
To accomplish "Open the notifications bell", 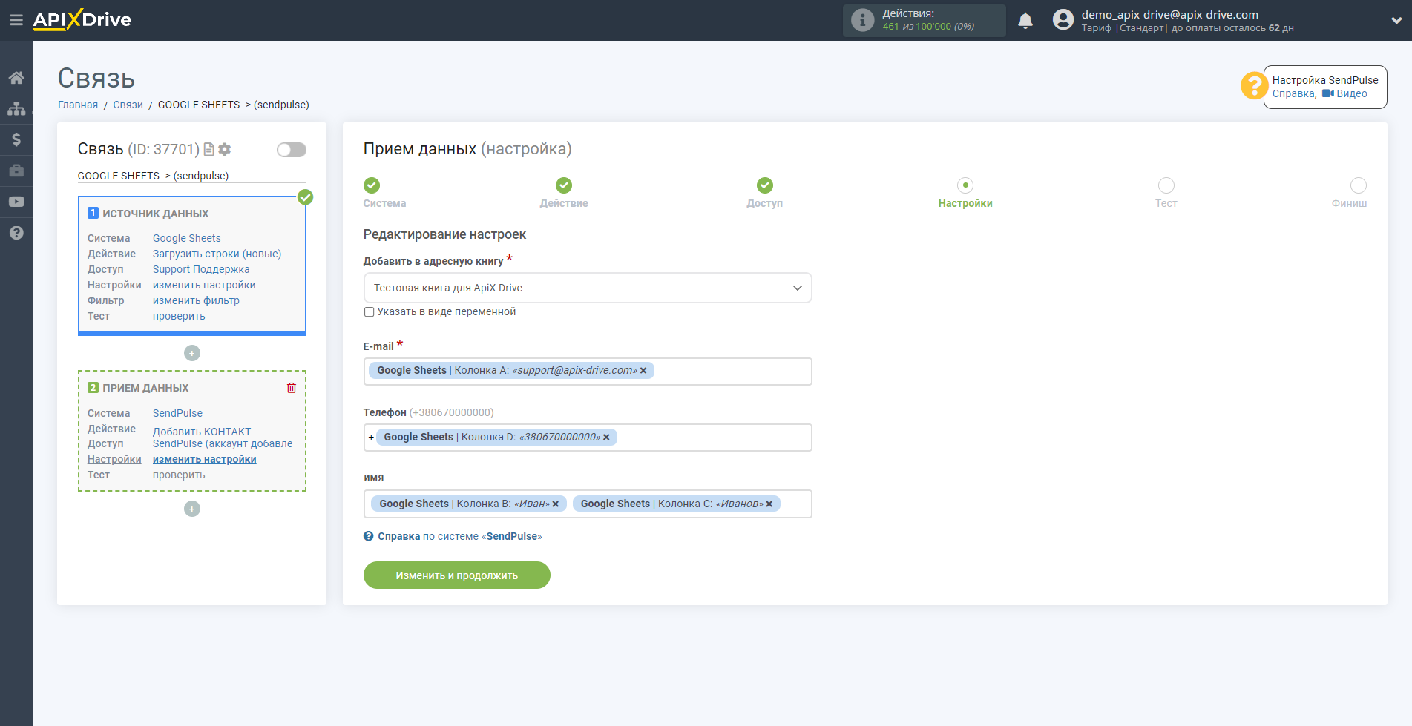I will point(1025,21).
